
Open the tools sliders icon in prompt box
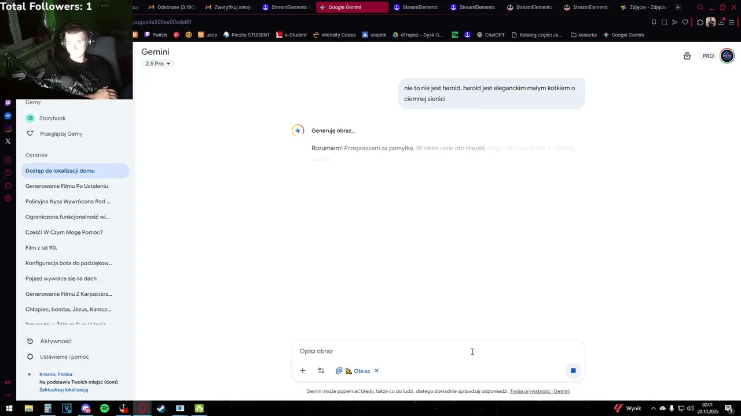pyautogui.click(x=321, y=371)
